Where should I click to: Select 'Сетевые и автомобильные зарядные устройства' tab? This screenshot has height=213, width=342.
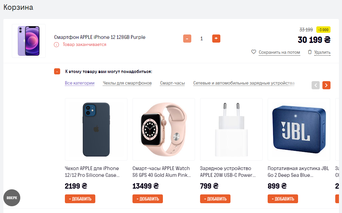point(244,83)
